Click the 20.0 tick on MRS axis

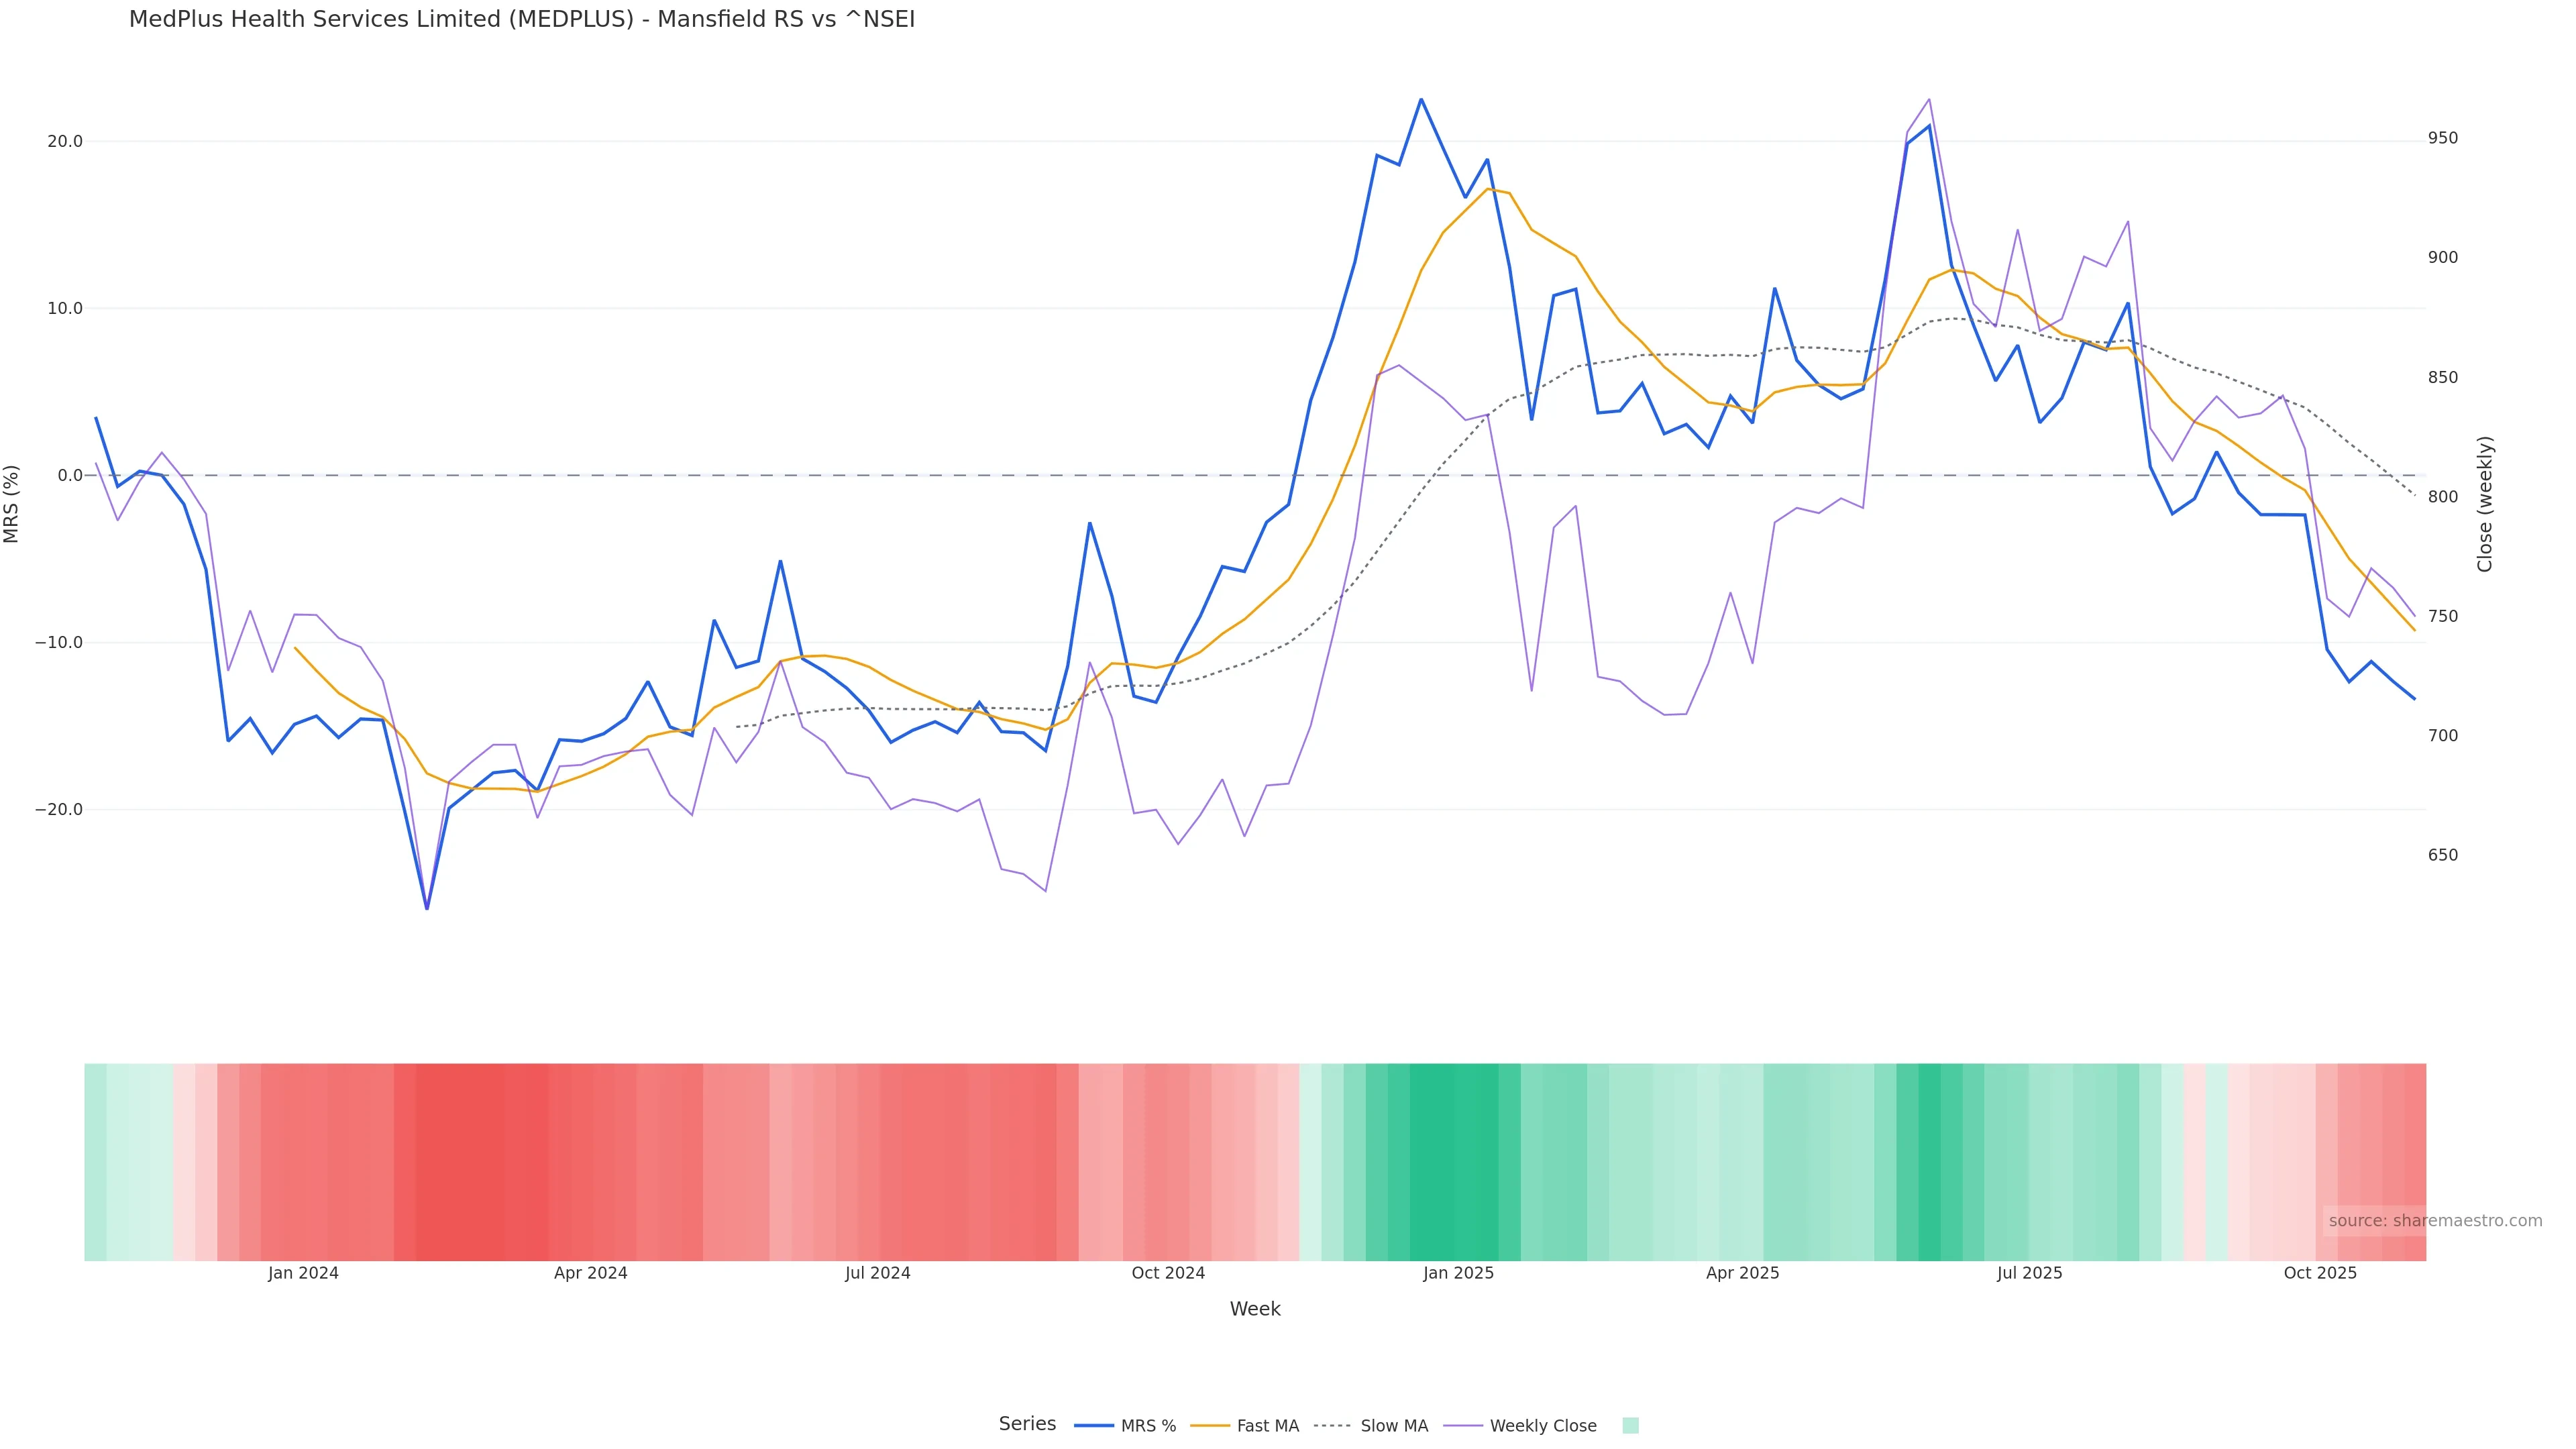(x=65, y=142)
